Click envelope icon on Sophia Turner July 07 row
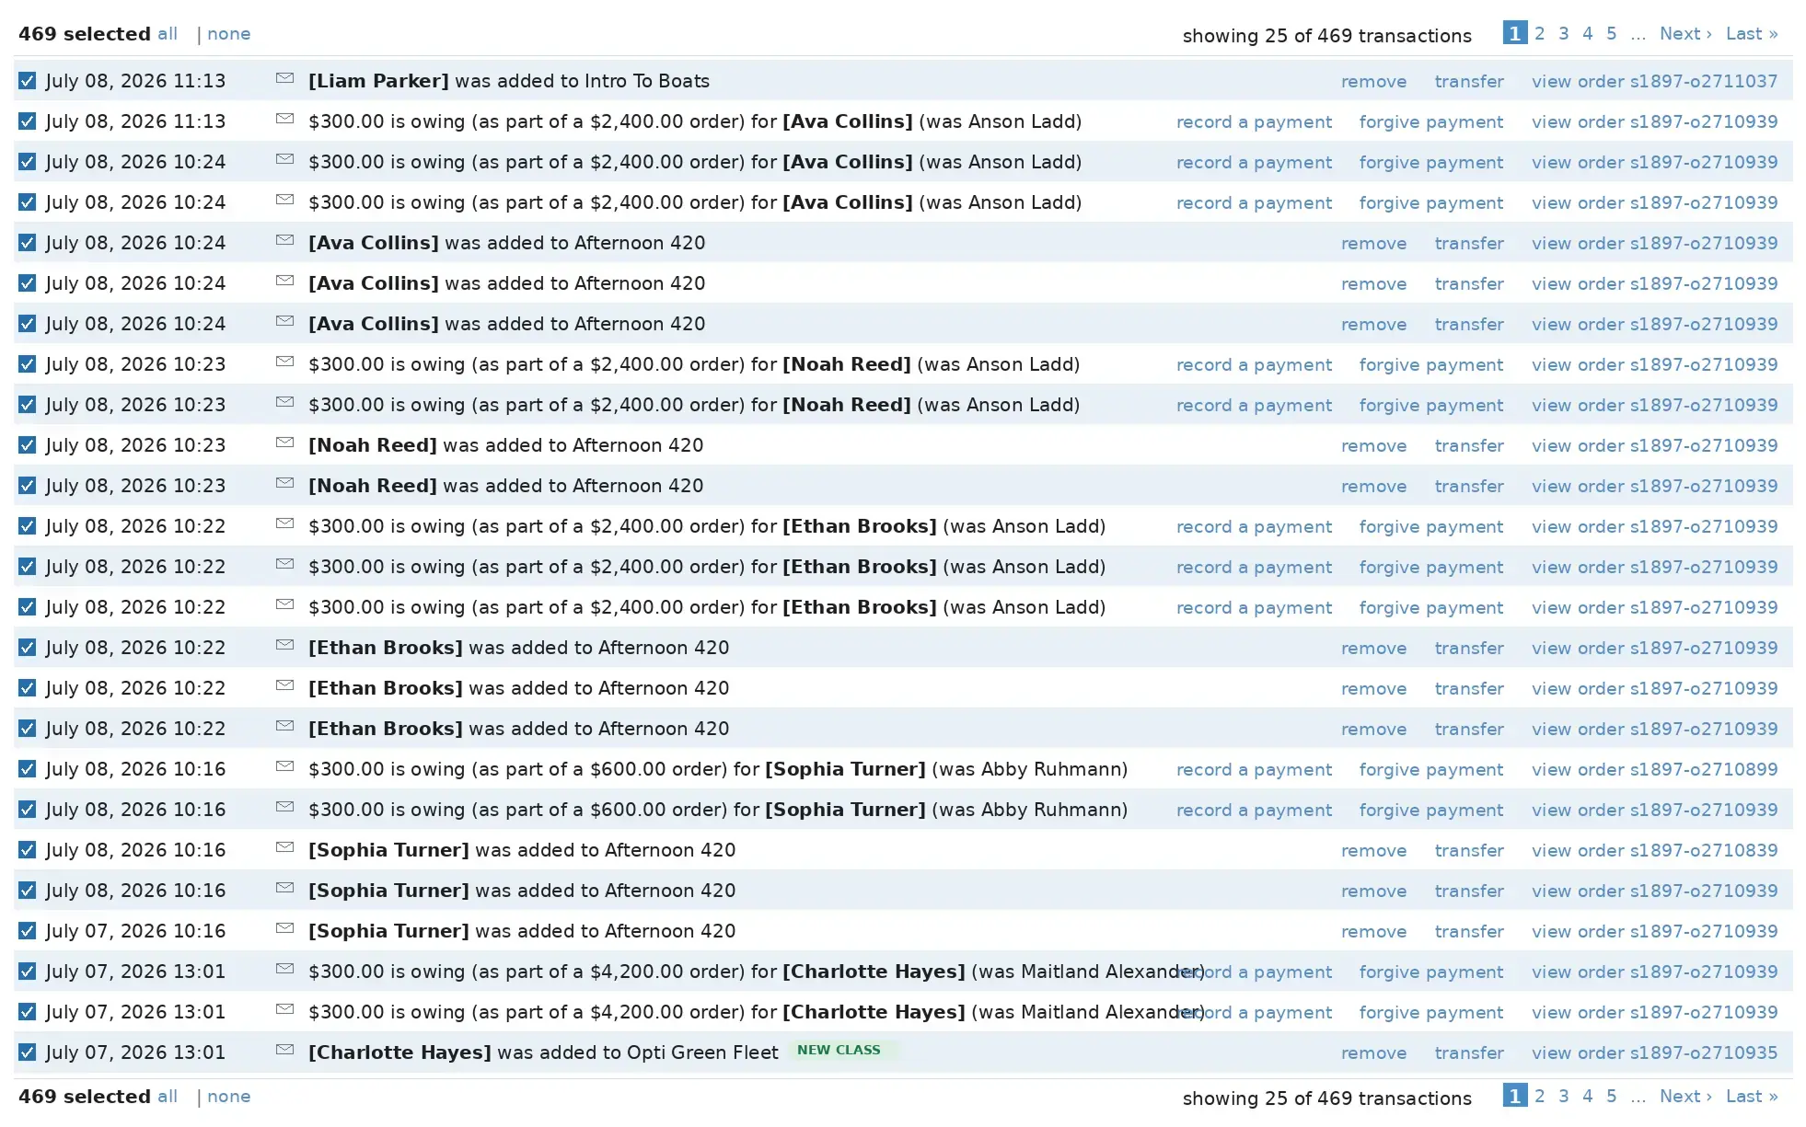Screen dimensions: 1806x1127 pyautogui.click(x=284, y=928)
